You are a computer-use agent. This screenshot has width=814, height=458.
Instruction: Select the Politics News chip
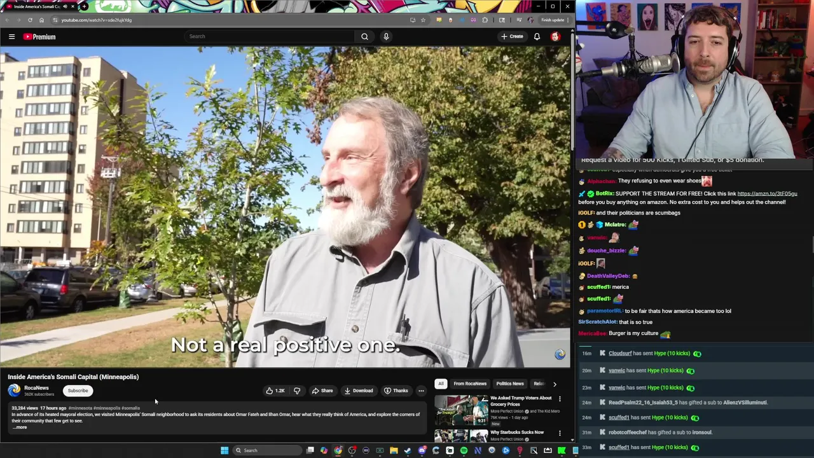pyautogui.click(x=510, y=384)
